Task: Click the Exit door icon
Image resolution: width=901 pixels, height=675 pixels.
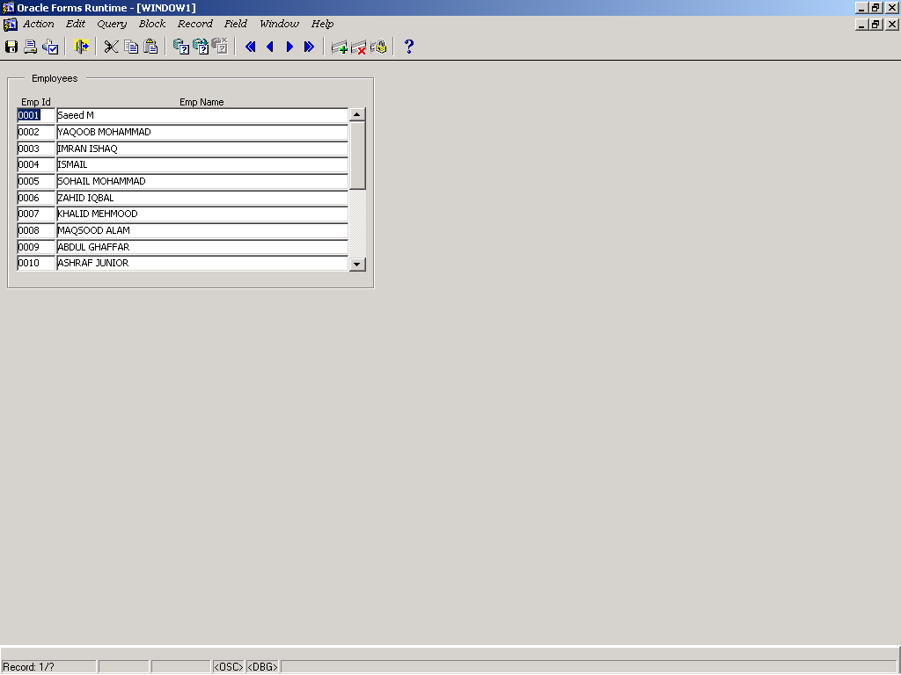Action: 82,47
